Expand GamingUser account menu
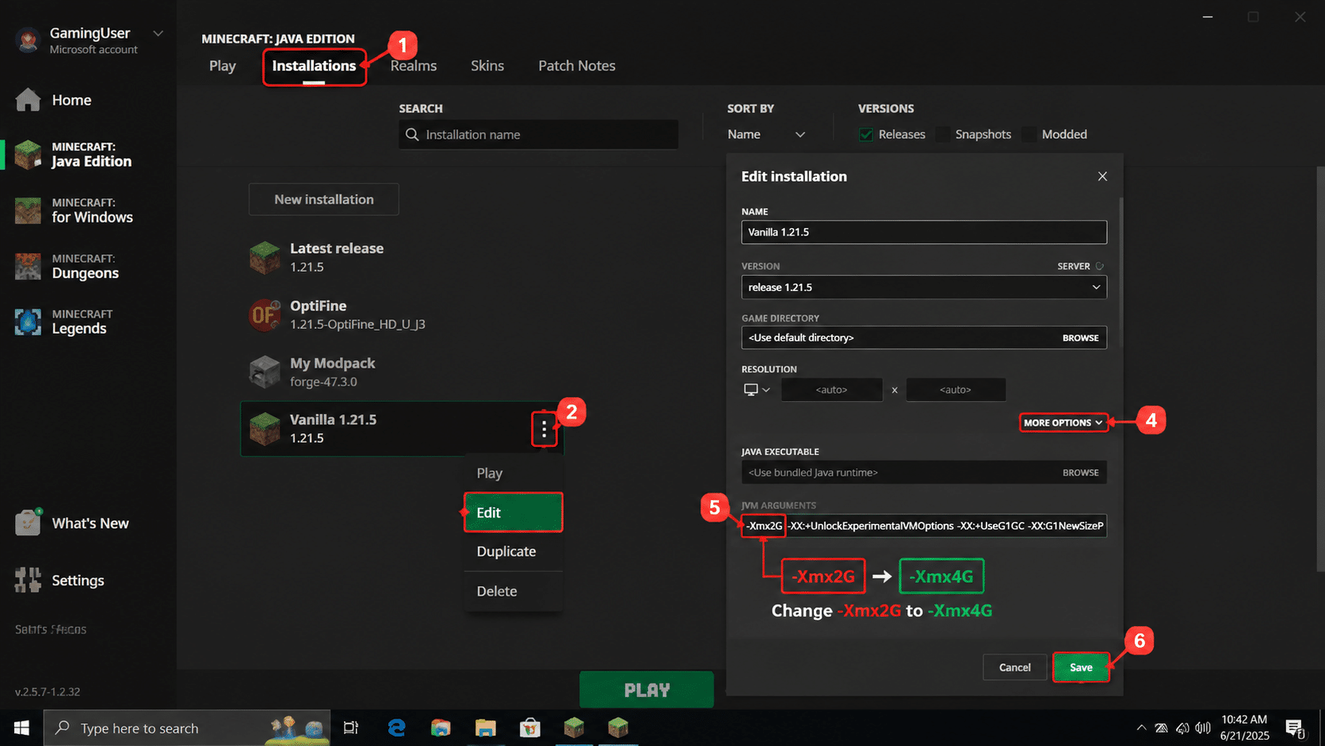The image size is (1325, 746). pos(158,33)
